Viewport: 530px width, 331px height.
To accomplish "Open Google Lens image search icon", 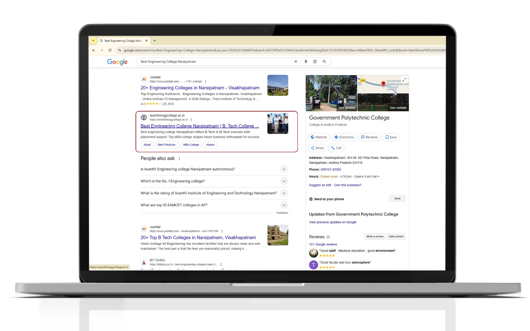I will [315, 62].
